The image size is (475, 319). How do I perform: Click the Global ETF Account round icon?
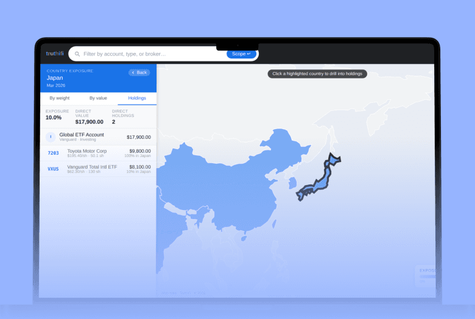[51, 137]
